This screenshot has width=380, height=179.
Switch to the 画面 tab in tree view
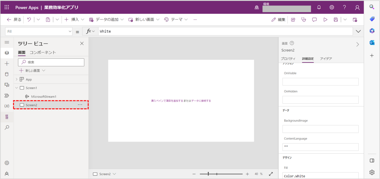point(22,53)
